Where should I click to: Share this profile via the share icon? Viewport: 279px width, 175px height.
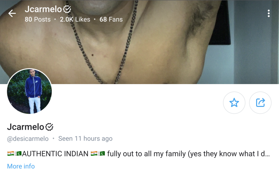tap(260, 103)
